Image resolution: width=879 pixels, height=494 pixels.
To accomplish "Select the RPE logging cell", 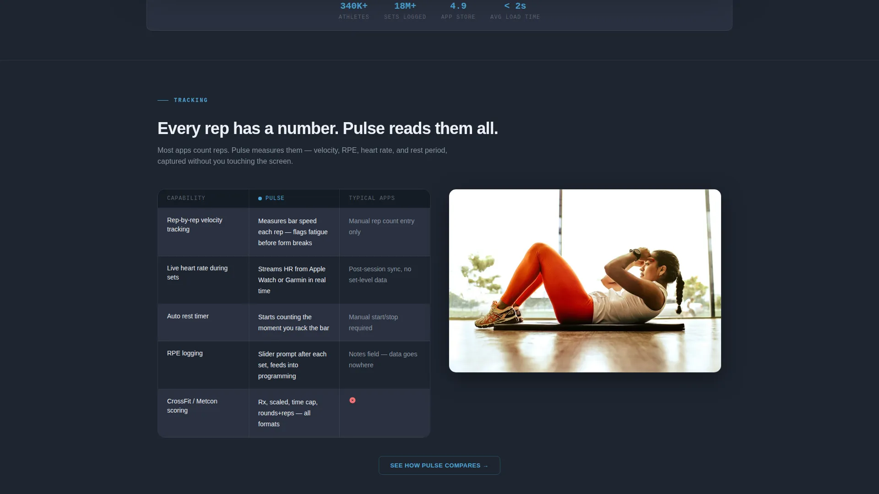I will pos(203,365).
